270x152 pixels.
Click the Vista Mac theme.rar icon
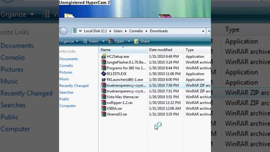(x=104, y=97)
